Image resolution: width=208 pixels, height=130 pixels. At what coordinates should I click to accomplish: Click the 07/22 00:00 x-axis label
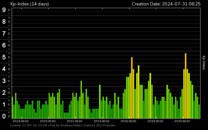point(74,121)
